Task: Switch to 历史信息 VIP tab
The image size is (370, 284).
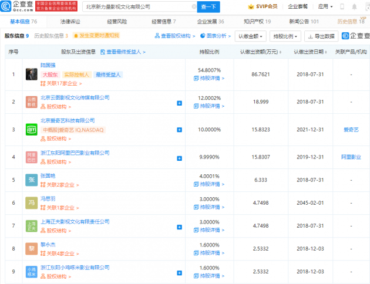Action: [x=351, y=21]
